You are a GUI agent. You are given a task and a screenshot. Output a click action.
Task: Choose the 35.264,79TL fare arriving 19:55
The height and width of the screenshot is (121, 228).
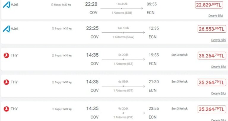(x=212, y=56)
